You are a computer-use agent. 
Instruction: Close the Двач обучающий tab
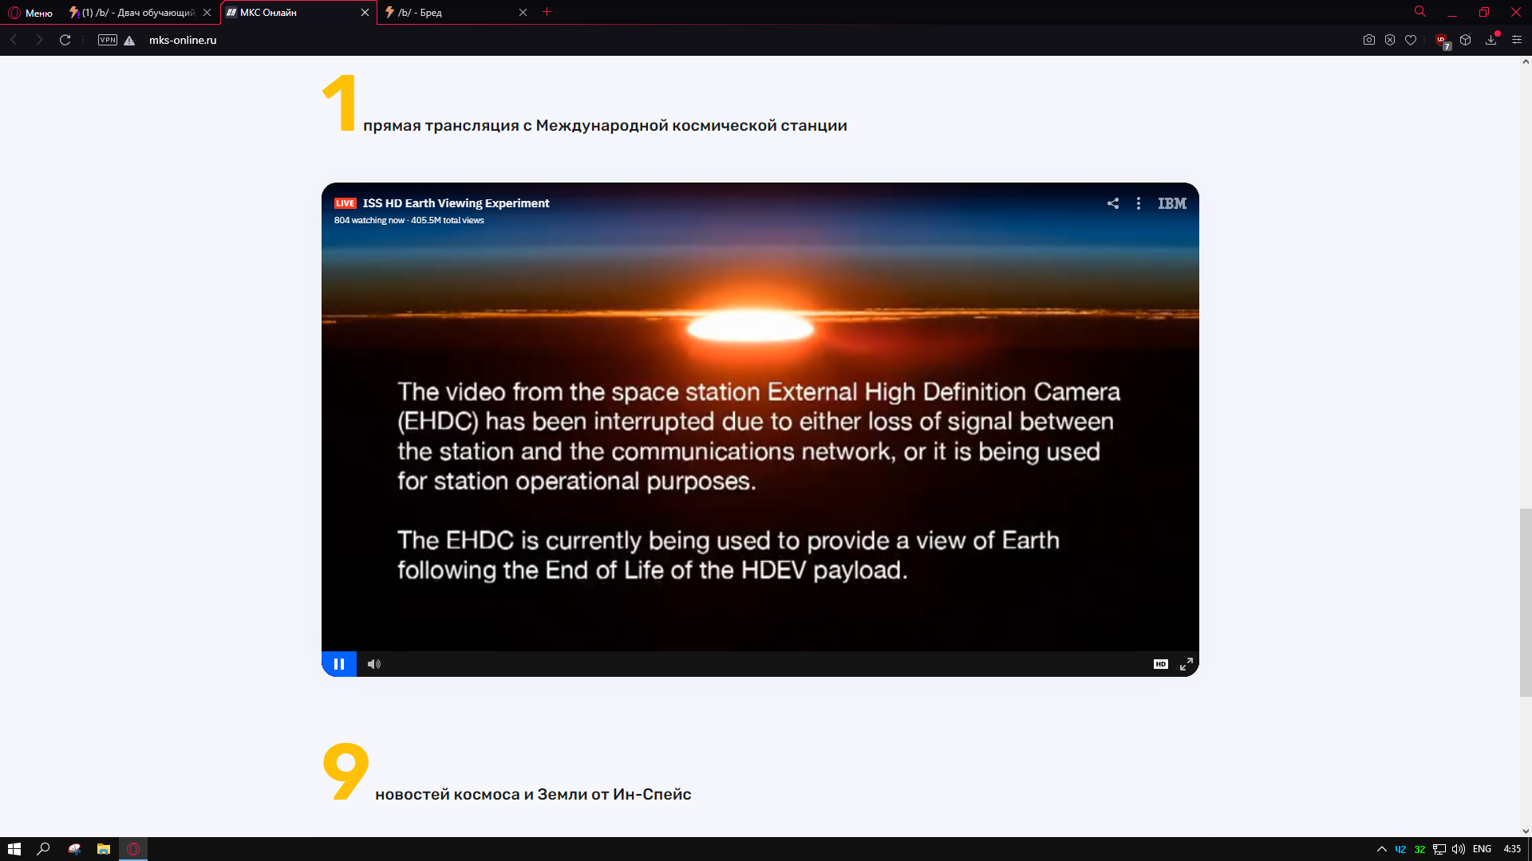(207, 13)
